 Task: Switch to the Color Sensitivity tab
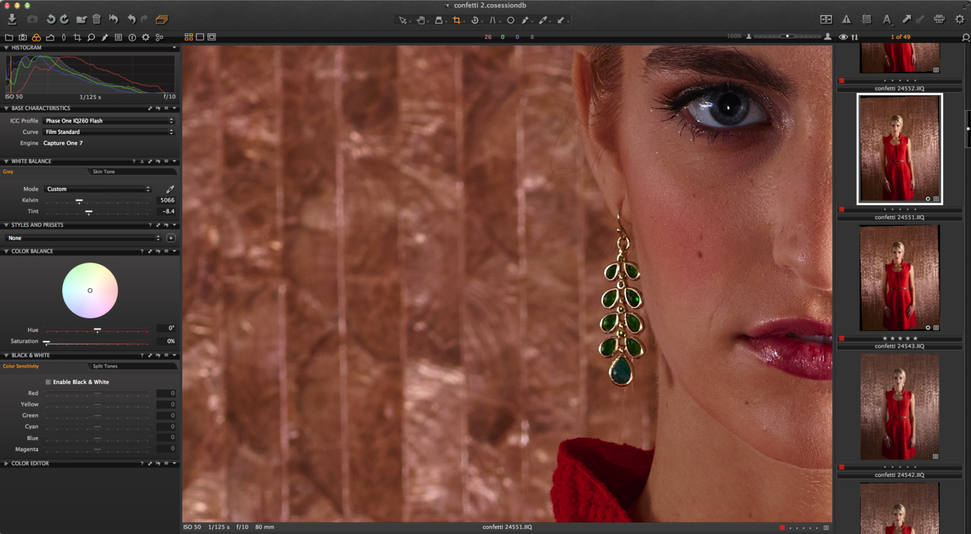point(21,366)
